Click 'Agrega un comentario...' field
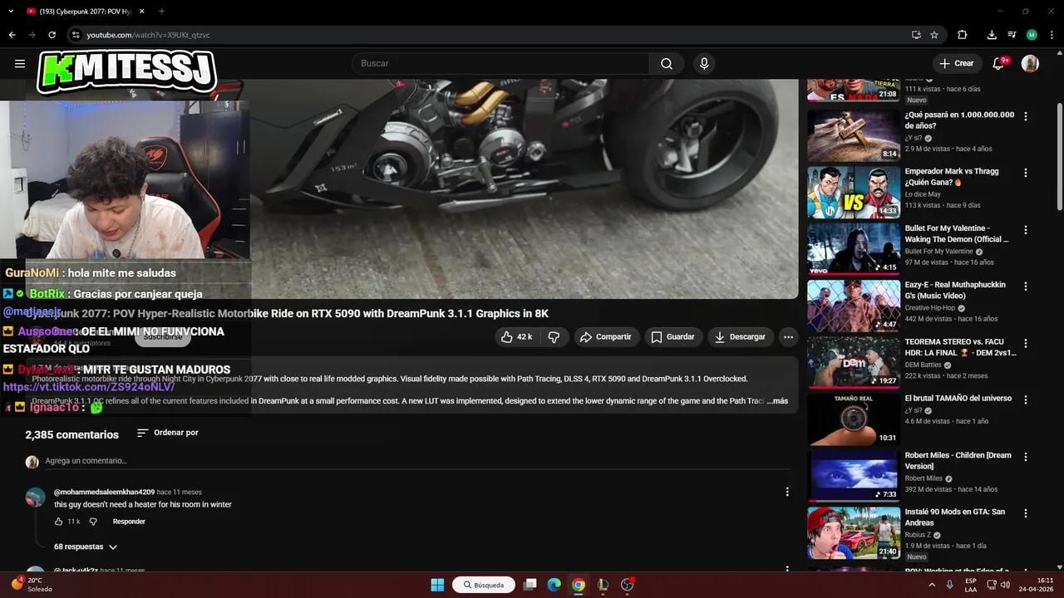This screenshot has width=1064, height=598. [x=416, y=461]
